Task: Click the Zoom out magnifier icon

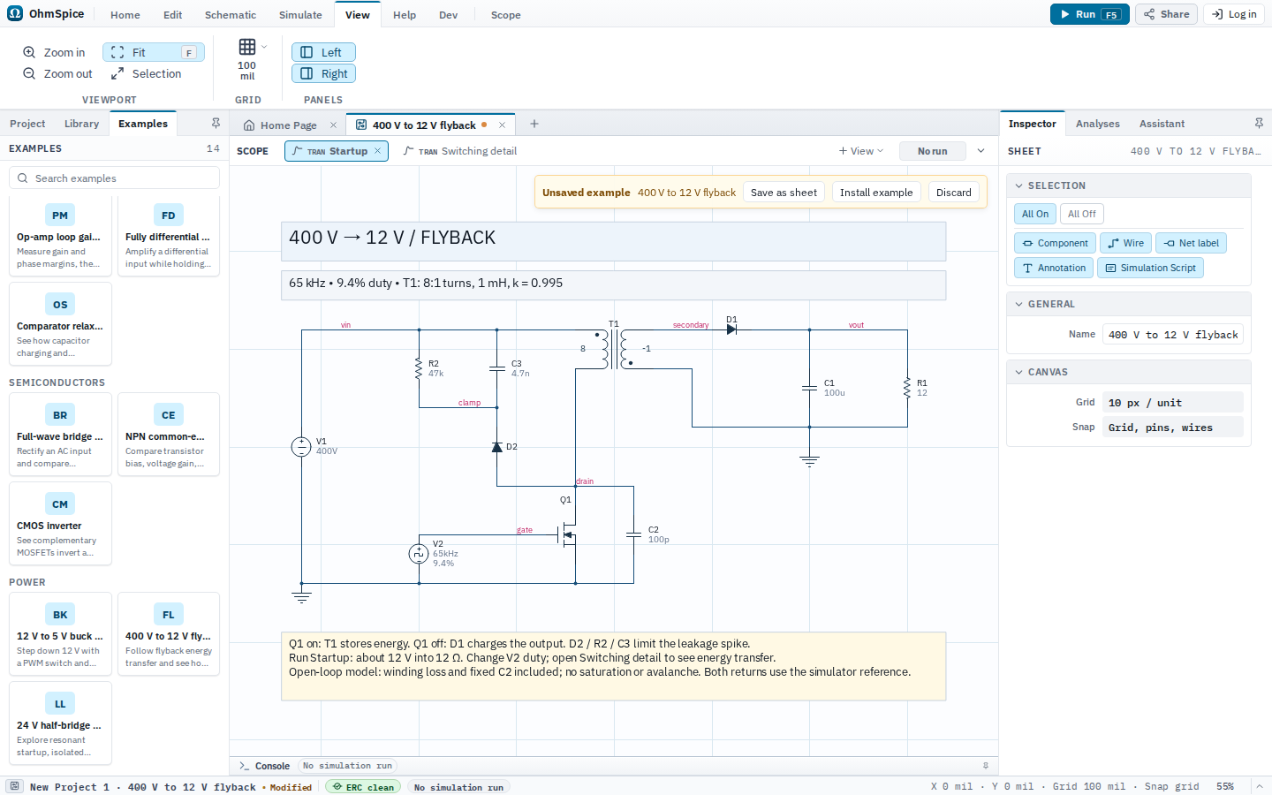Action: click(x=29, y=73)
